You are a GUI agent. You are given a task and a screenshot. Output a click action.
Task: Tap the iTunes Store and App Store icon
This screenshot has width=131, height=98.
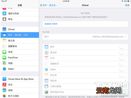[x=4, y=79]
